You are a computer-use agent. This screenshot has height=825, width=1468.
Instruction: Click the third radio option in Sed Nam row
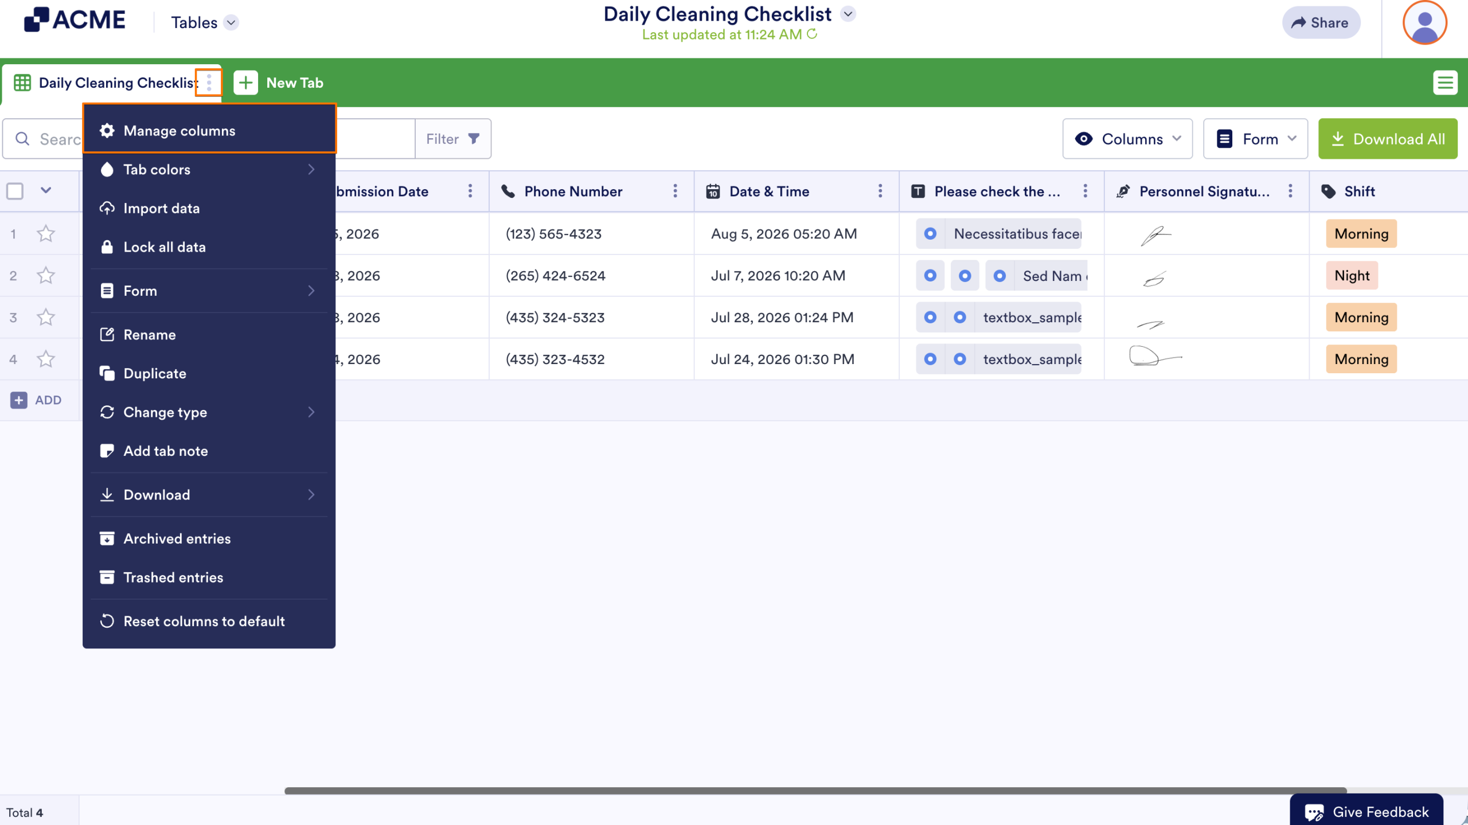click(1000, 276)
